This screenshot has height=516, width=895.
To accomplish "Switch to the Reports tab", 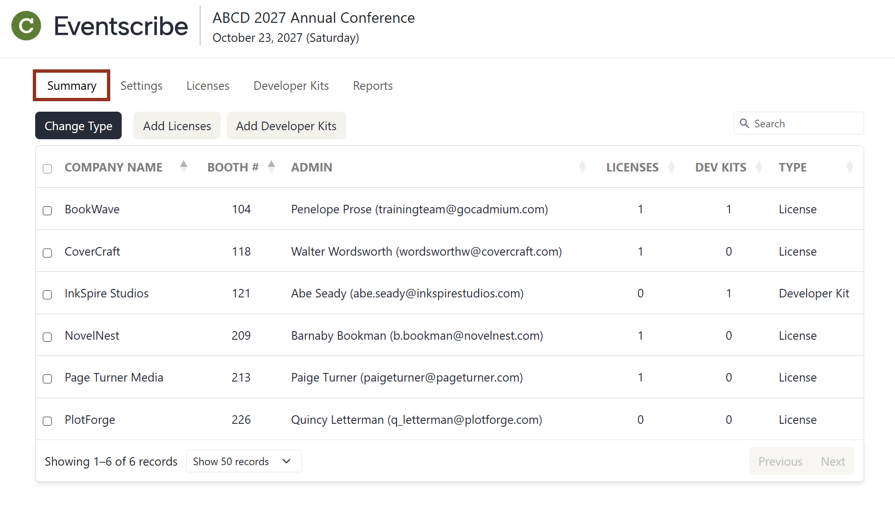I will coord(373,86).
